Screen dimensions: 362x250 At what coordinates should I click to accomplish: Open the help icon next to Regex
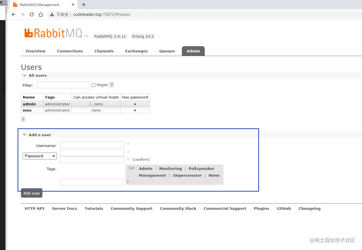click(x=112, y=85)
